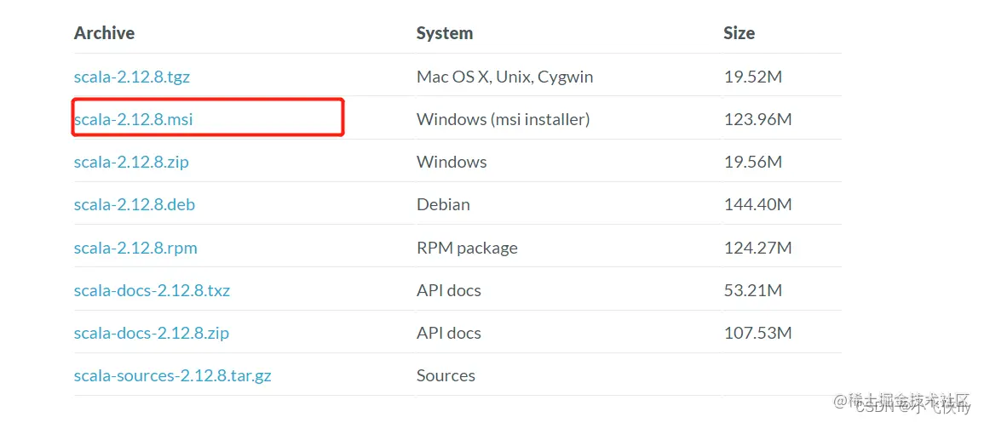This screenshot has height=423, width=984.
Task: Select the Sources system cell
Action: click(446, 376)
